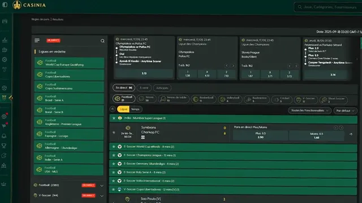Favorite India Mumbai Super League with star
Screen dimensions: 362x203
tap(114, 118)
